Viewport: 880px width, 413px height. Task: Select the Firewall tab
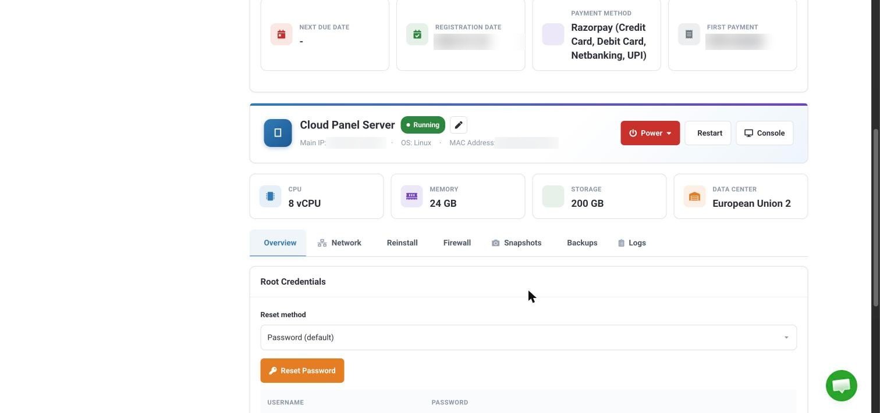[457, 243]
